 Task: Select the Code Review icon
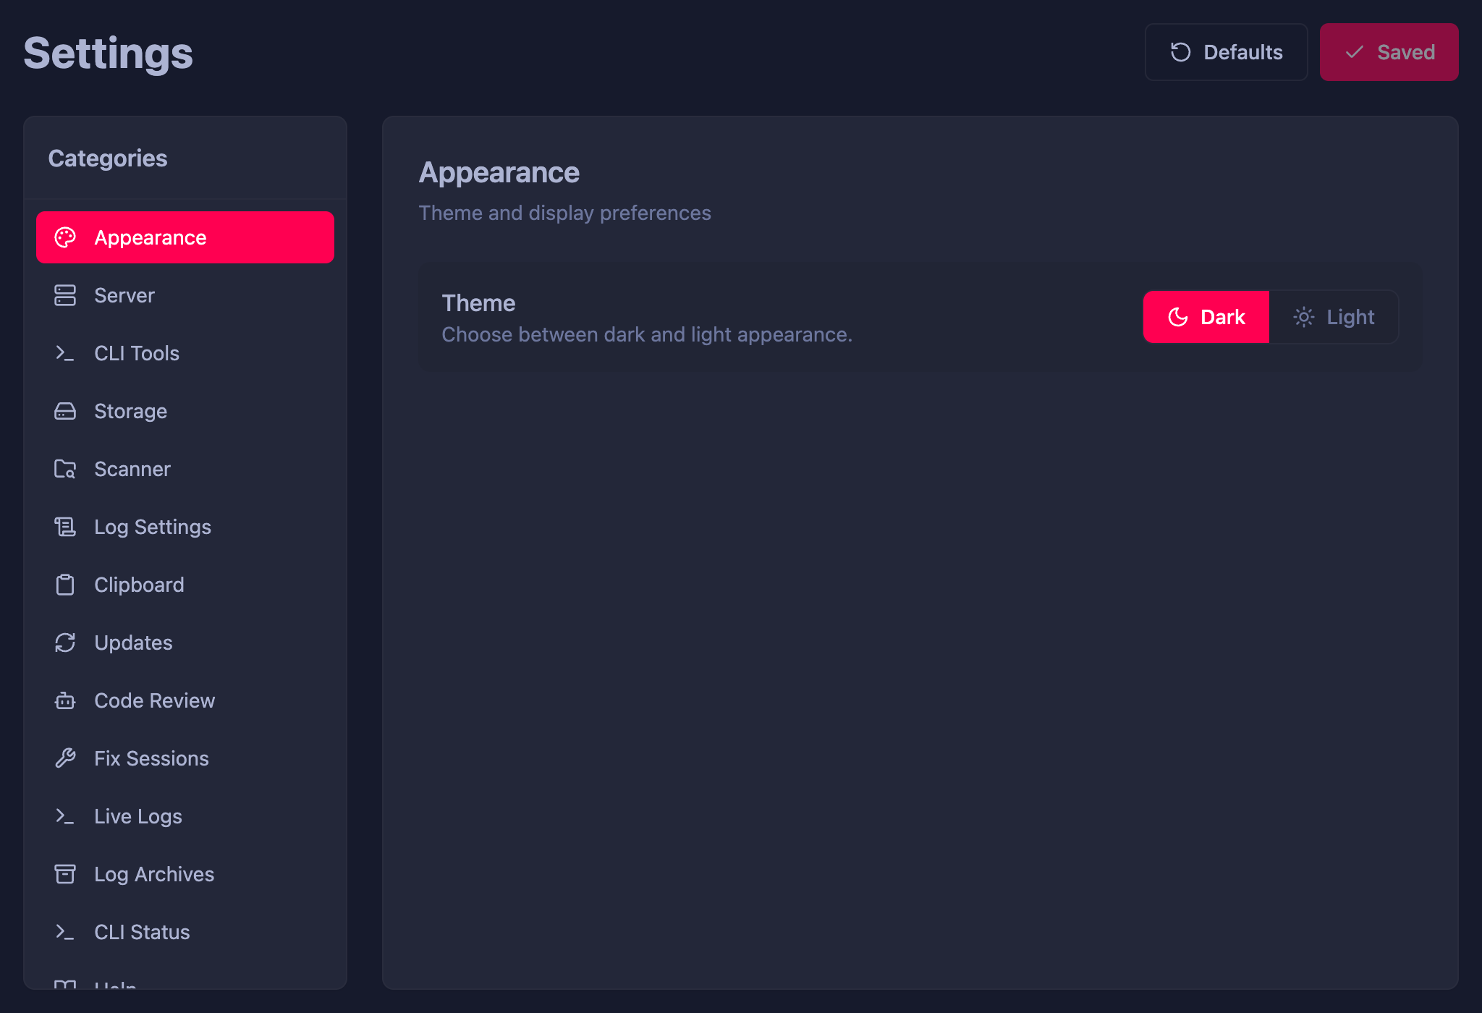click(66, 700)
